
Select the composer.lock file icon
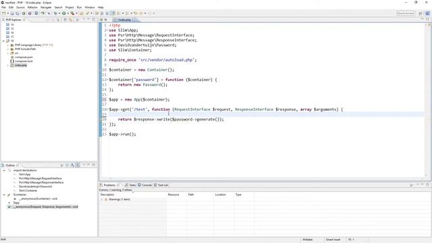pos(12,61)
